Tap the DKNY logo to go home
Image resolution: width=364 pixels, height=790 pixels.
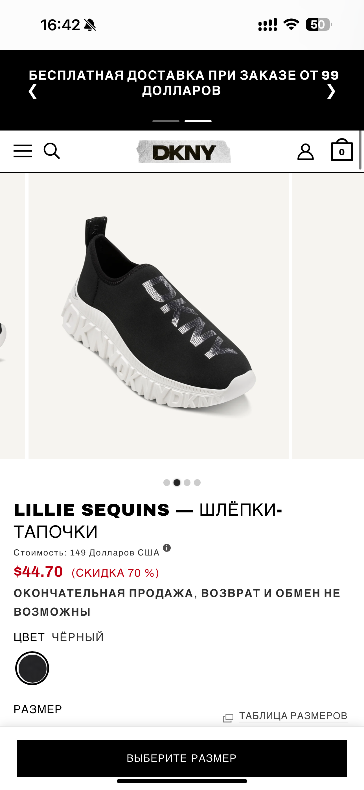click(184, 152)
